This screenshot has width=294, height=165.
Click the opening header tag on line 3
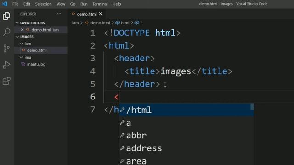(x=135, y=59)
